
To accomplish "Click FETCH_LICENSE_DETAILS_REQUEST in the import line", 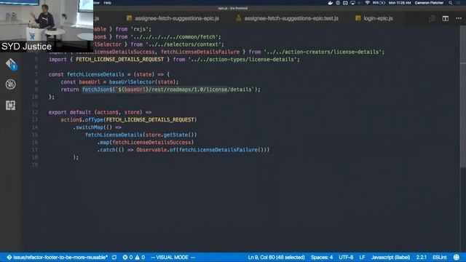I will click(119, 60).
